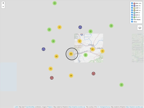Image resolution: width=144 pixels, height=108 pixels.
Task: Select red FM marker right of 20 cluster
Action: click(x=94, y=74)
